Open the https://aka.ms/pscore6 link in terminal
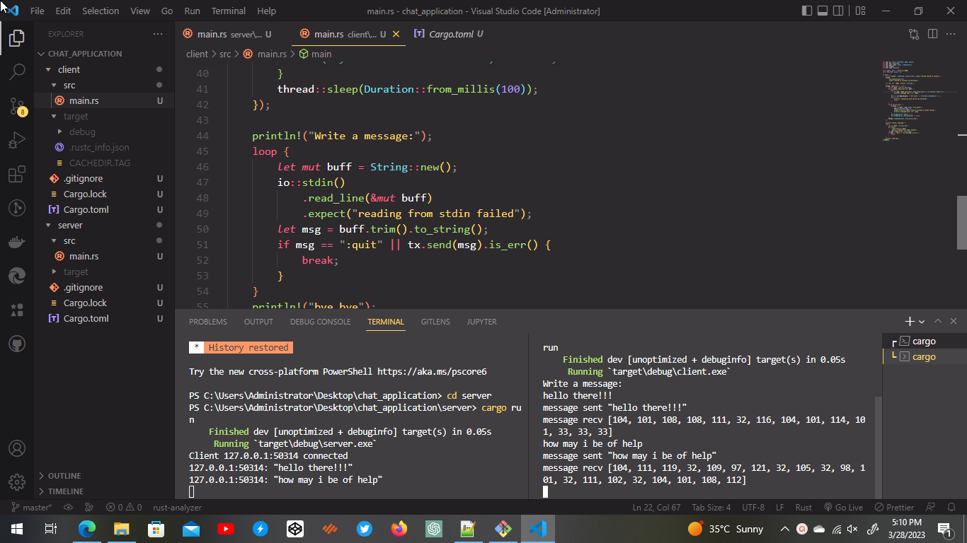The height and width of the screenshot is (543, 967). (432, 371)
